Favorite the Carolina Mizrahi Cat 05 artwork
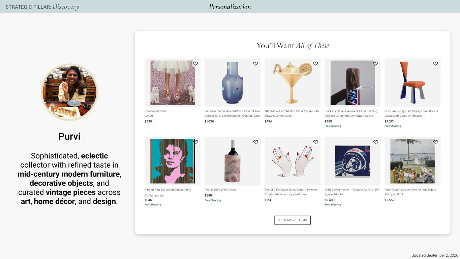 pos(195,63)
